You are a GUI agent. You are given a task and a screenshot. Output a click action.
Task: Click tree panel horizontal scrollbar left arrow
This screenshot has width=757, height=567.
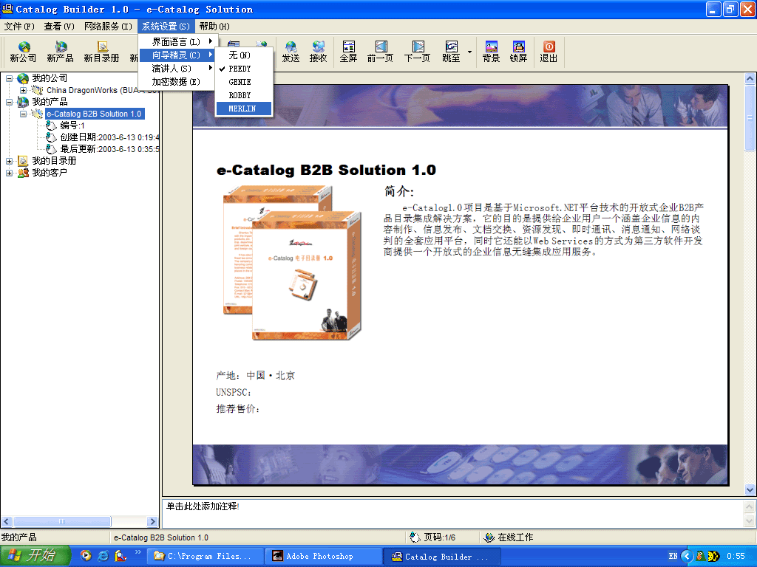click(x=7, y=522)
